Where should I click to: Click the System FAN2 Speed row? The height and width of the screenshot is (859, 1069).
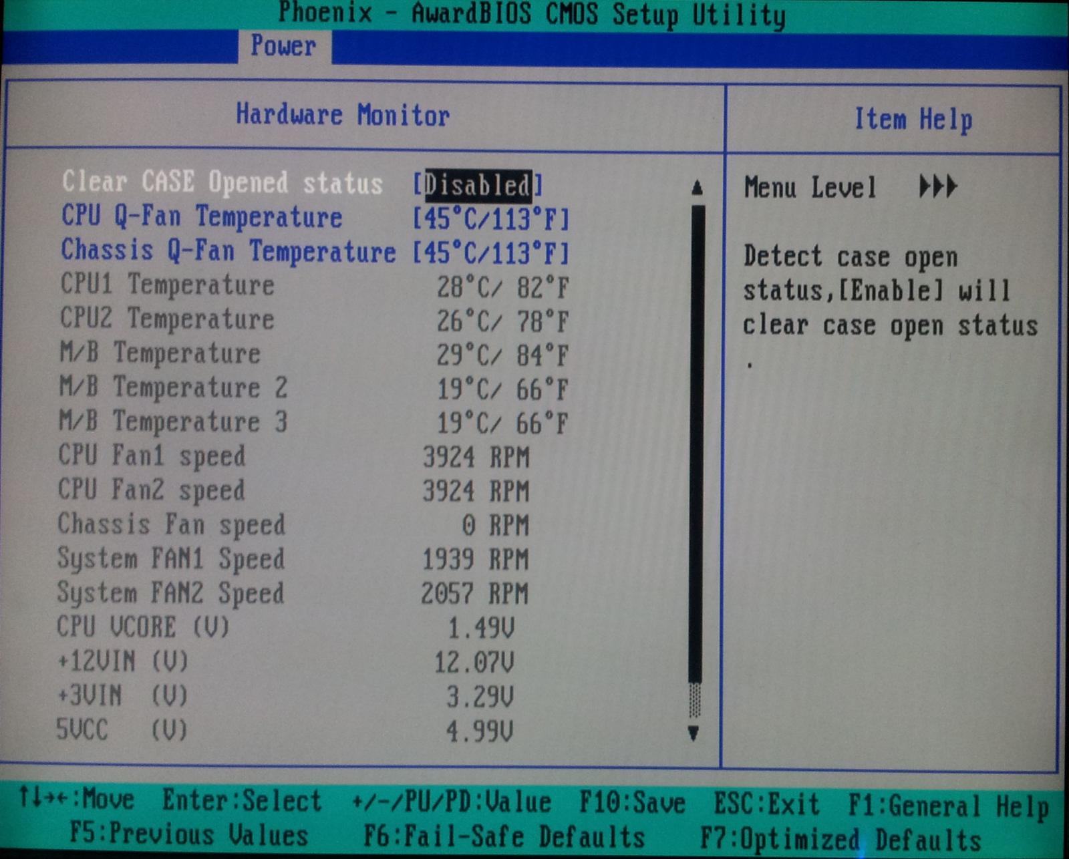(294, 593)
